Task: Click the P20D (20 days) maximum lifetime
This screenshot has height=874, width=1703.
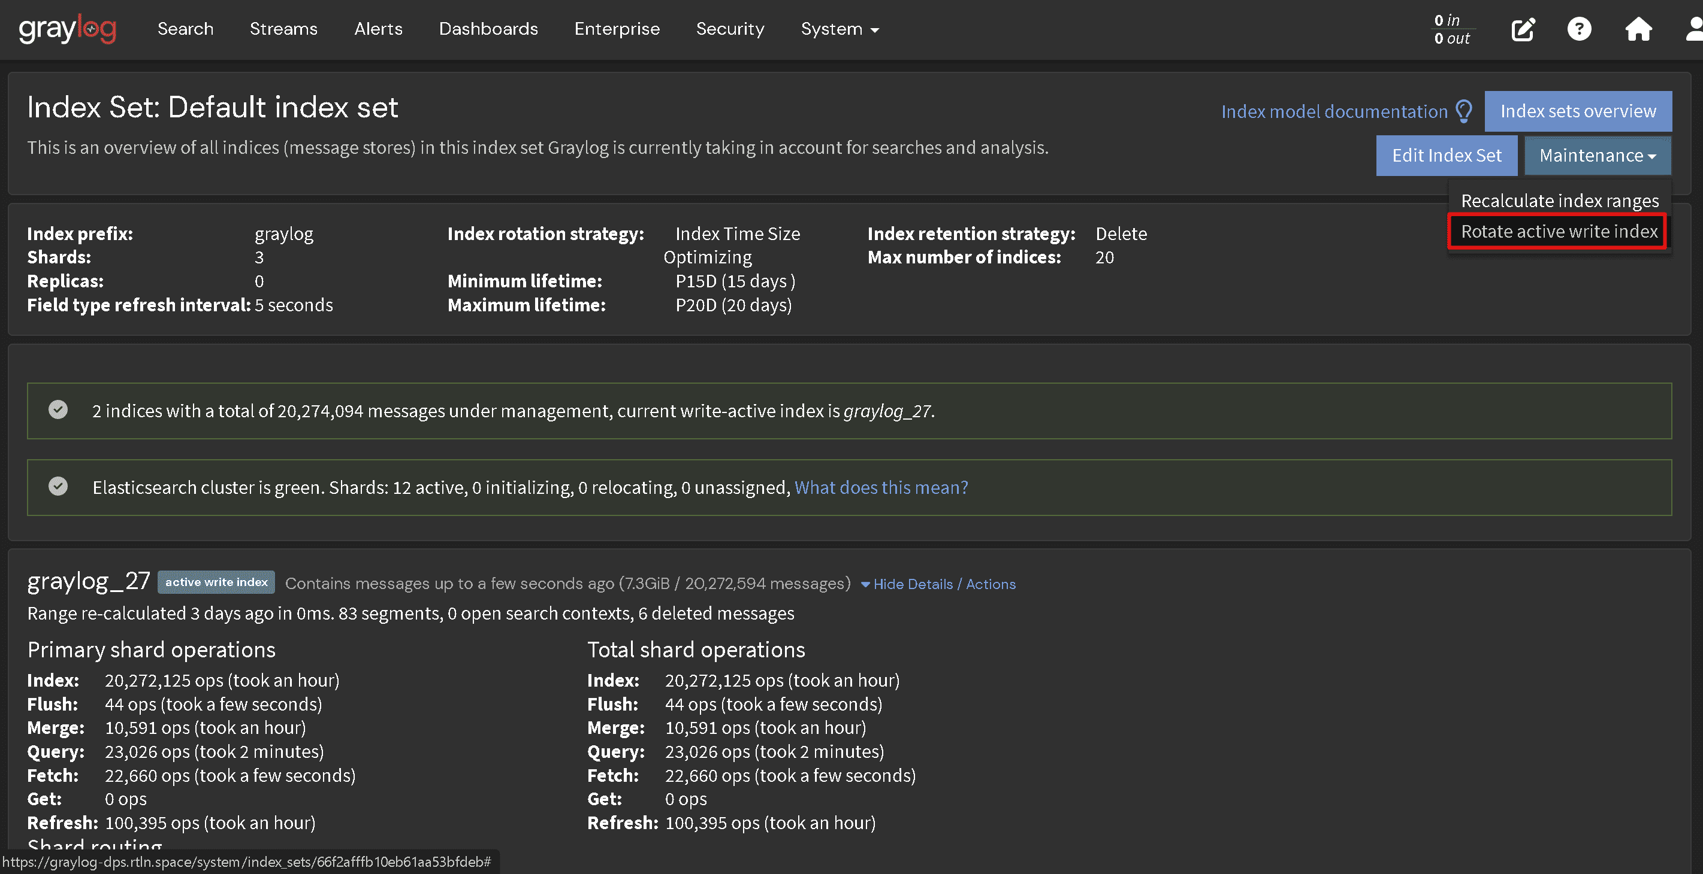Action: 733,305
